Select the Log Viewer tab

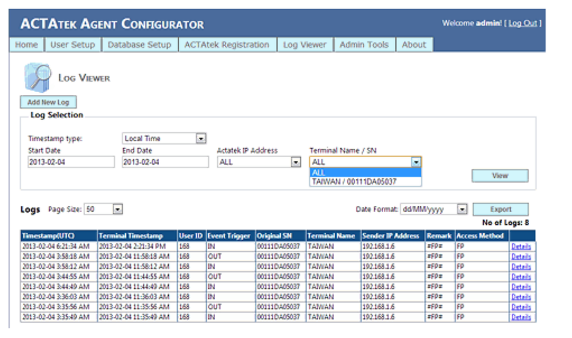pos(305,45)
